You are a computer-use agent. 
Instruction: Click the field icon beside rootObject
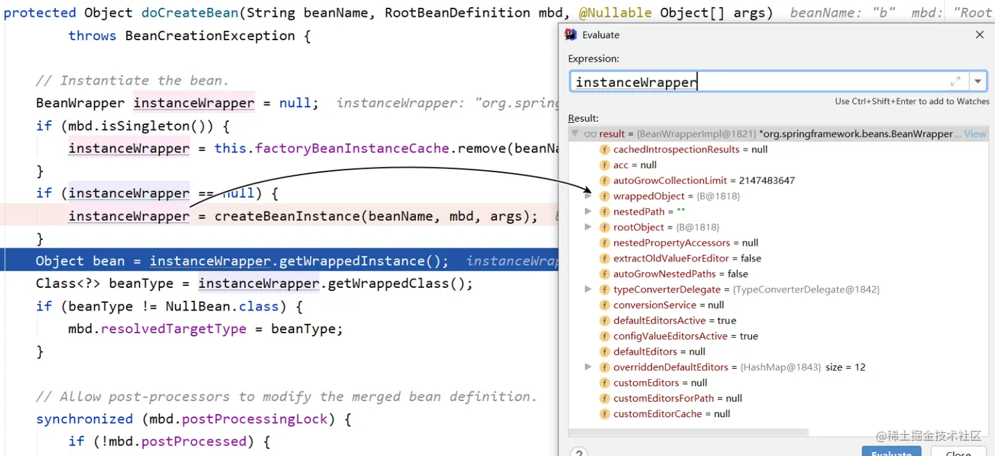tap(604, 227)
